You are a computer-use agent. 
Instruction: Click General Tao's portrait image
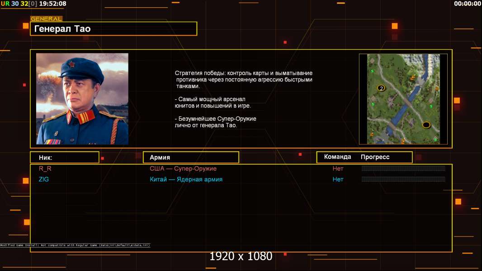[x=82, y=99]
